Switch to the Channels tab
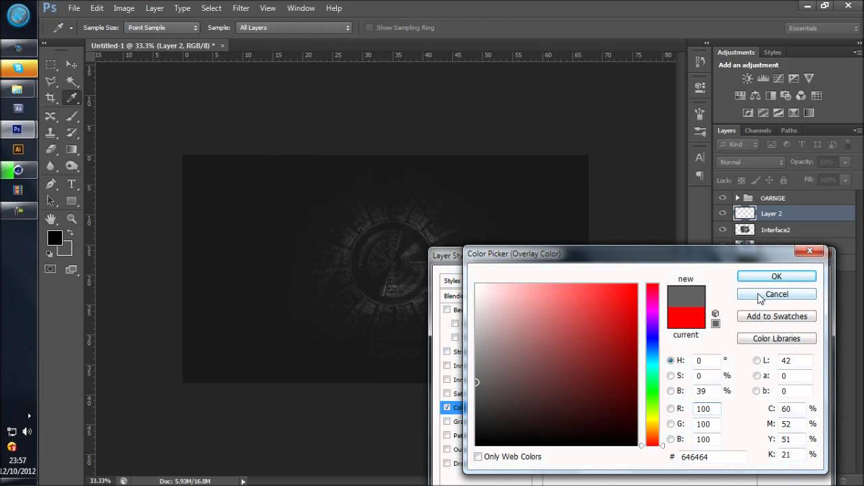Viewport: 864px width, 486px height. (x=757, y=130)
